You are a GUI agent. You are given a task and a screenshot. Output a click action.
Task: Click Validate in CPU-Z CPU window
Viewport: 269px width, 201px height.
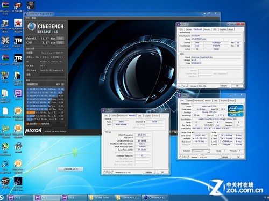(224, 157)
